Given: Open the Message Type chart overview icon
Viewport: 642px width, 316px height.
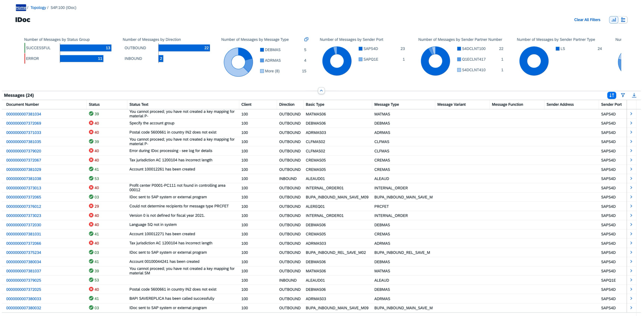Looking at the screenshot, I should [306, 39].
